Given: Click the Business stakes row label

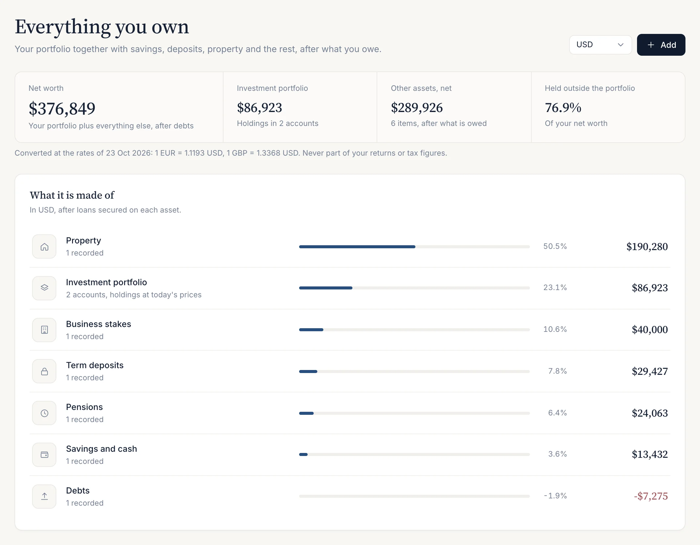Looking at the screenshot, I should (x=98, y=324).
